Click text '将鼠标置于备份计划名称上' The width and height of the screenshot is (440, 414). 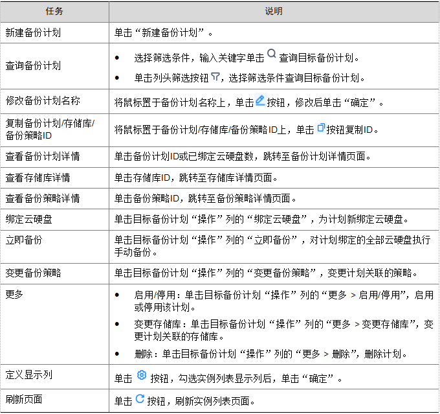[x=170, y=102]
